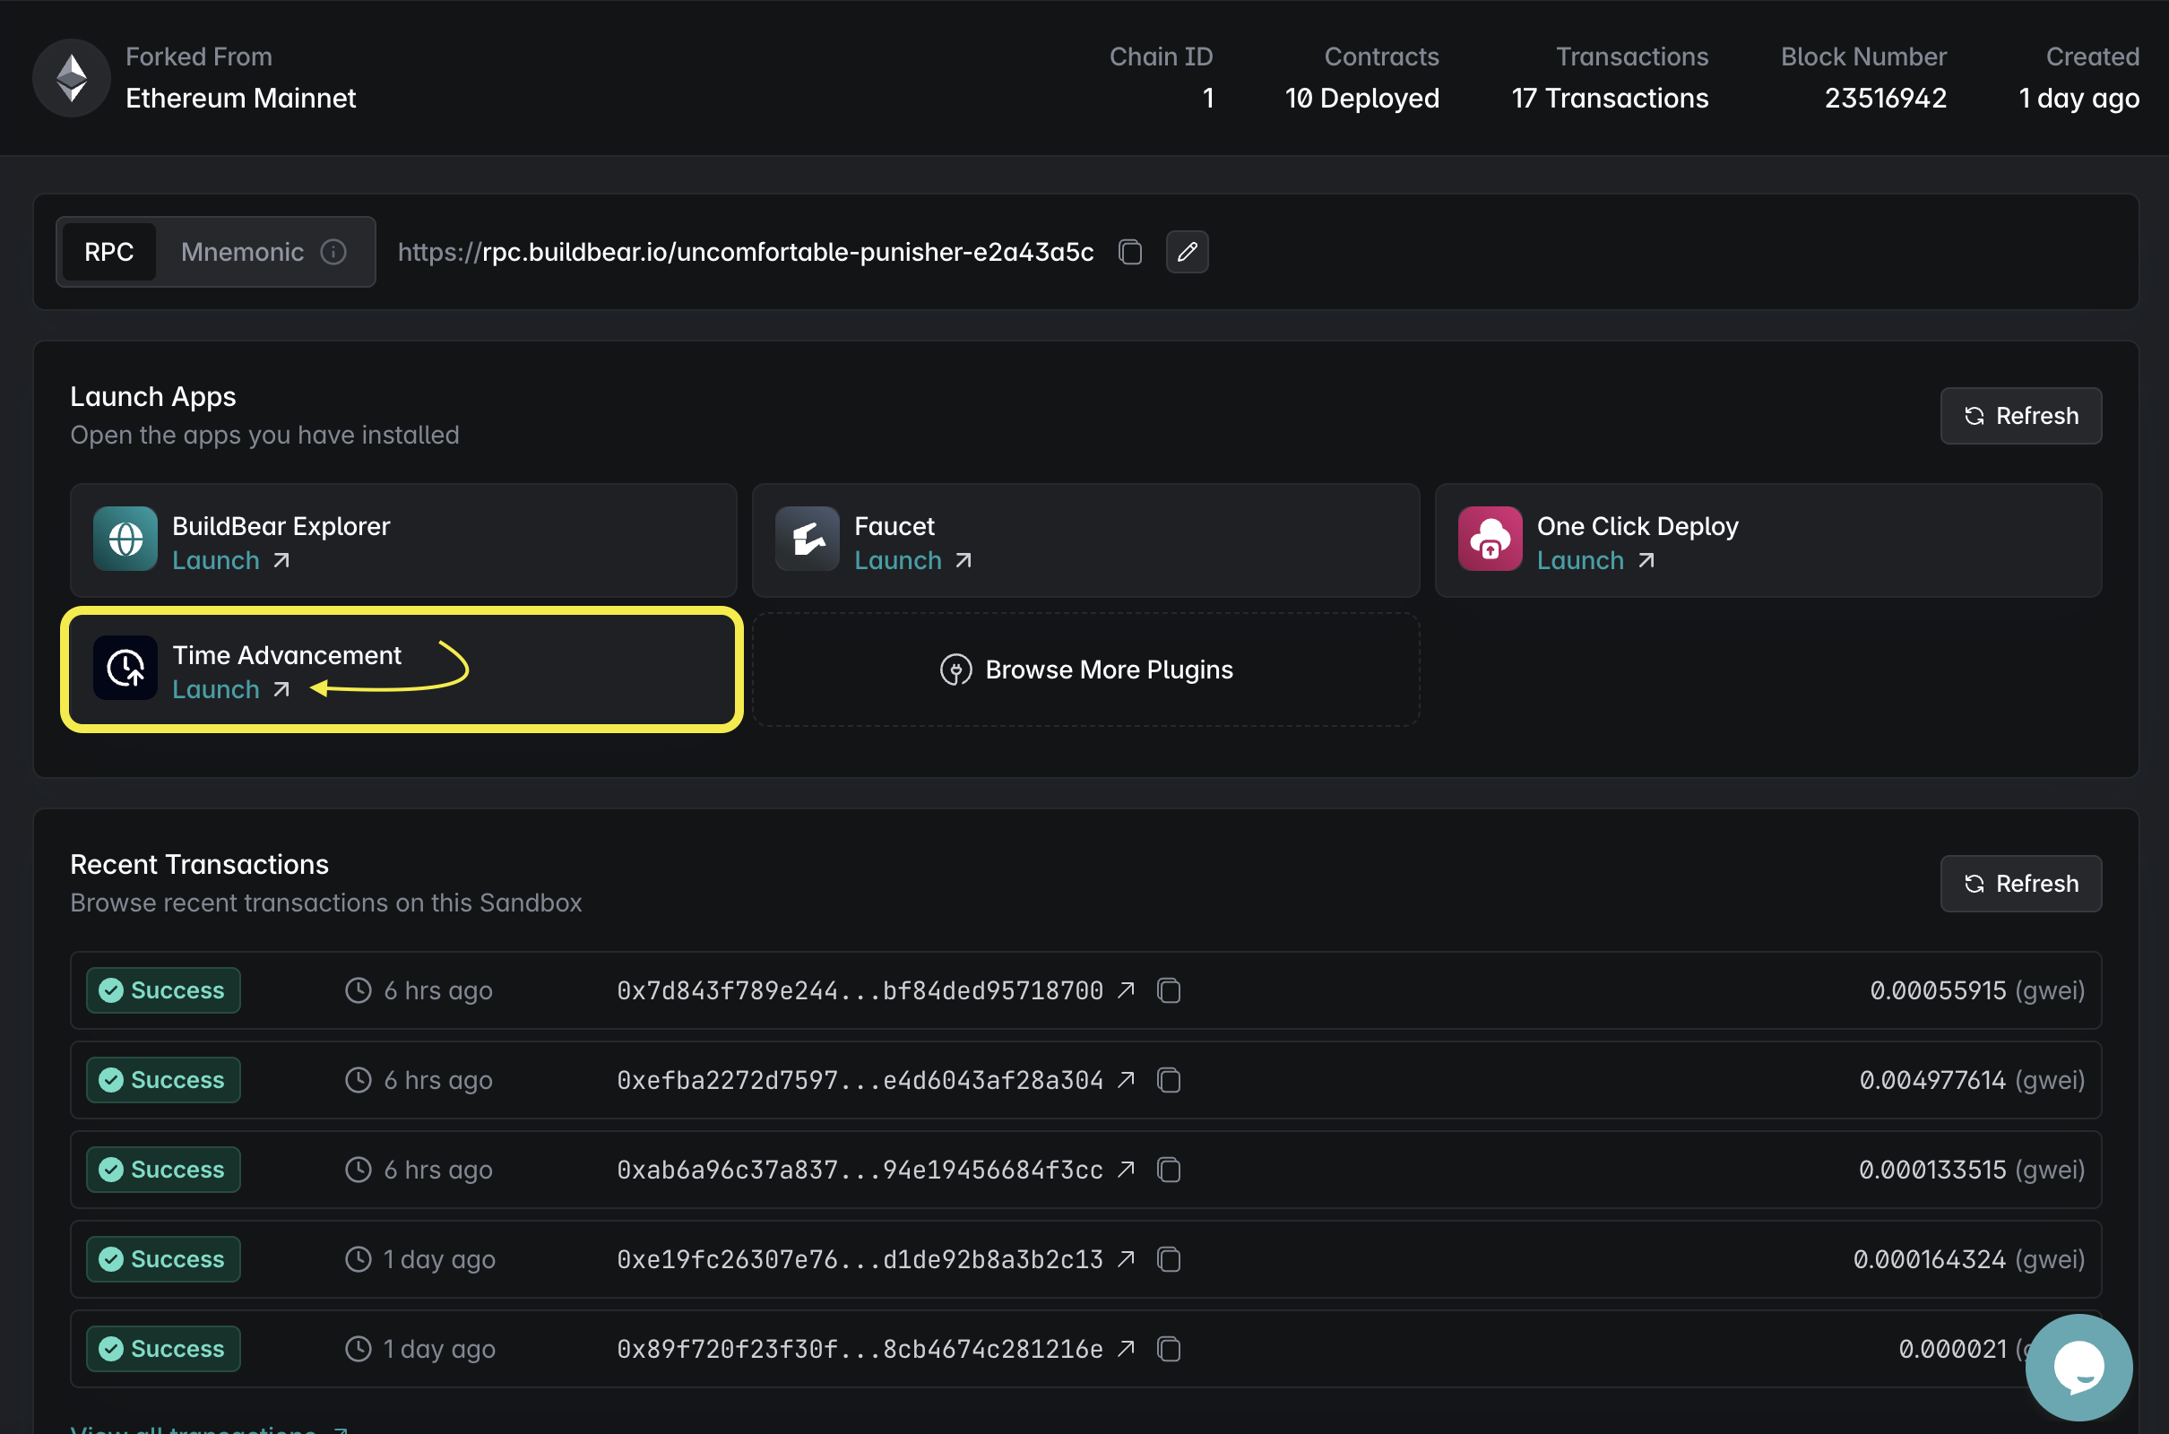
Task: Click the Faucet app icon
Action: (807, 539)
